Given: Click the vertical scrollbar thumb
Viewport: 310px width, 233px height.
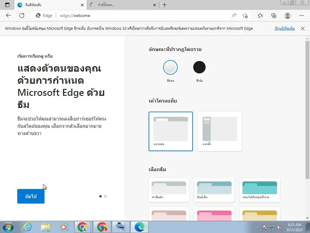Looking at the screenshot, I should tap(307, 110).
